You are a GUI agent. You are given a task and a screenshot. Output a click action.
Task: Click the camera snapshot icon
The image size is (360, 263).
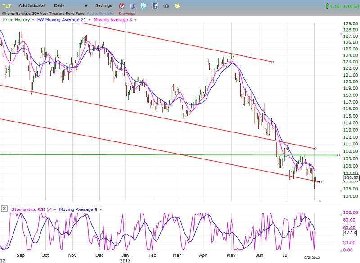[166, 6]
